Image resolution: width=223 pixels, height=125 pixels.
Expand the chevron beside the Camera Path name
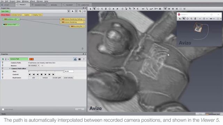[x=8, y=59]
